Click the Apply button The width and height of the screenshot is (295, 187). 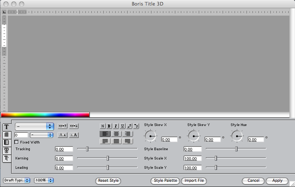pos(277,181)
